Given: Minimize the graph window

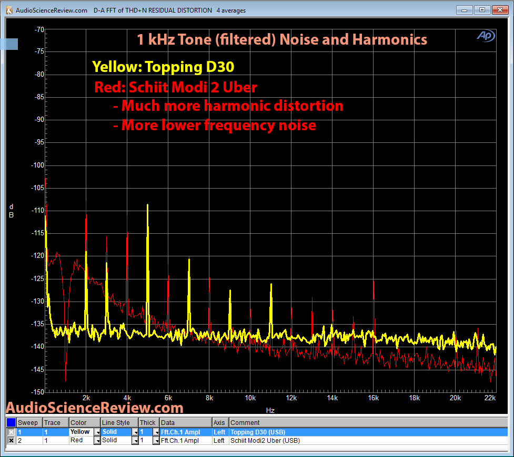Looking at the screenshot, I should coord(464,10).
